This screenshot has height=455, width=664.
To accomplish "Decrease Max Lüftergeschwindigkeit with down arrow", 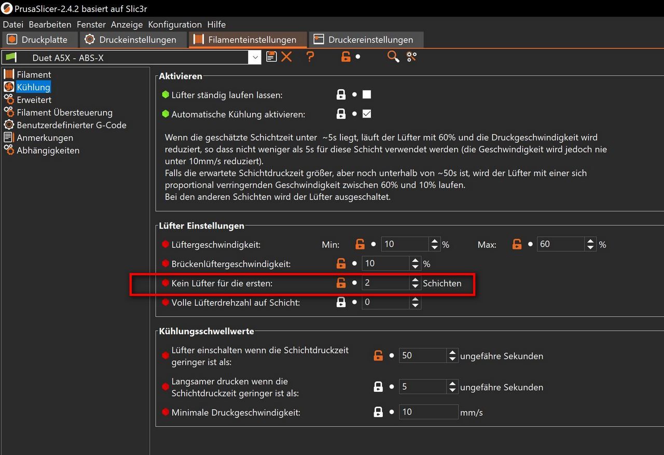I will click(591, 248).
